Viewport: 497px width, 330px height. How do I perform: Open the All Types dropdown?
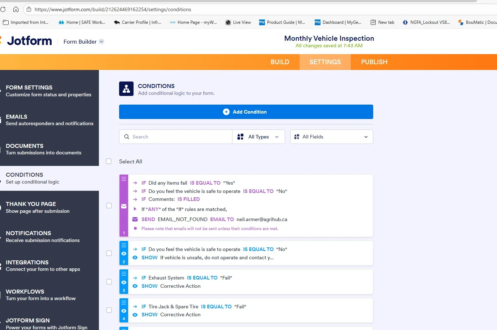[x=258, y=137]
